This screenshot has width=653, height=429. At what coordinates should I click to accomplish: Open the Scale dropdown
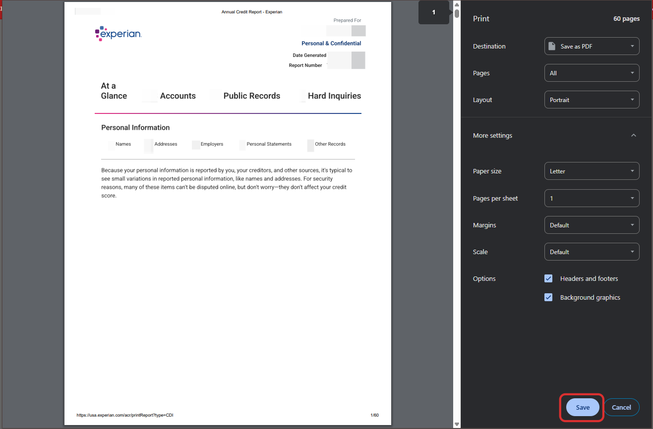[592, 252]
